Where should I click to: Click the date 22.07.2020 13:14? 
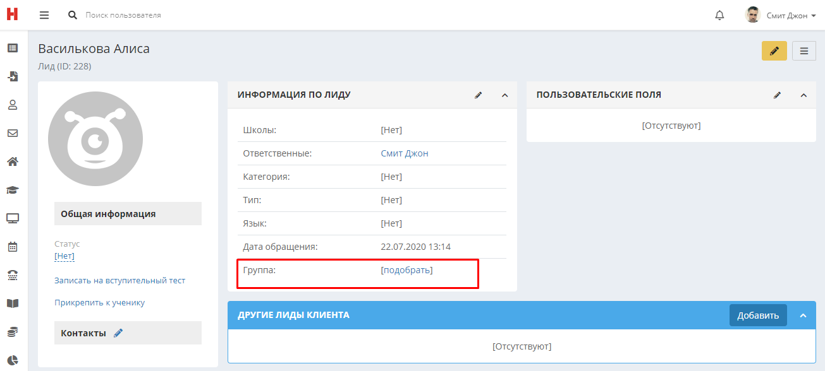coord(415,247)
